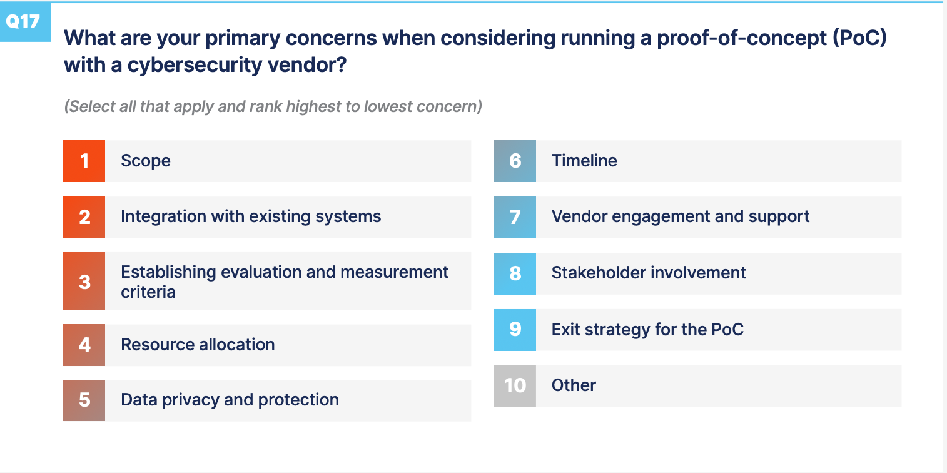The height and width of the screenshot is (473, 947).
Task: Choose Vendor engagement and support
Action: pos(718,217)
